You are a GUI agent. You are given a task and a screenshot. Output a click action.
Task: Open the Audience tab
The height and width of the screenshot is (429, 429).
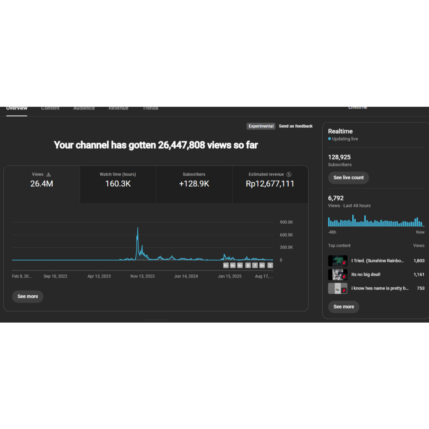[84, 108]
